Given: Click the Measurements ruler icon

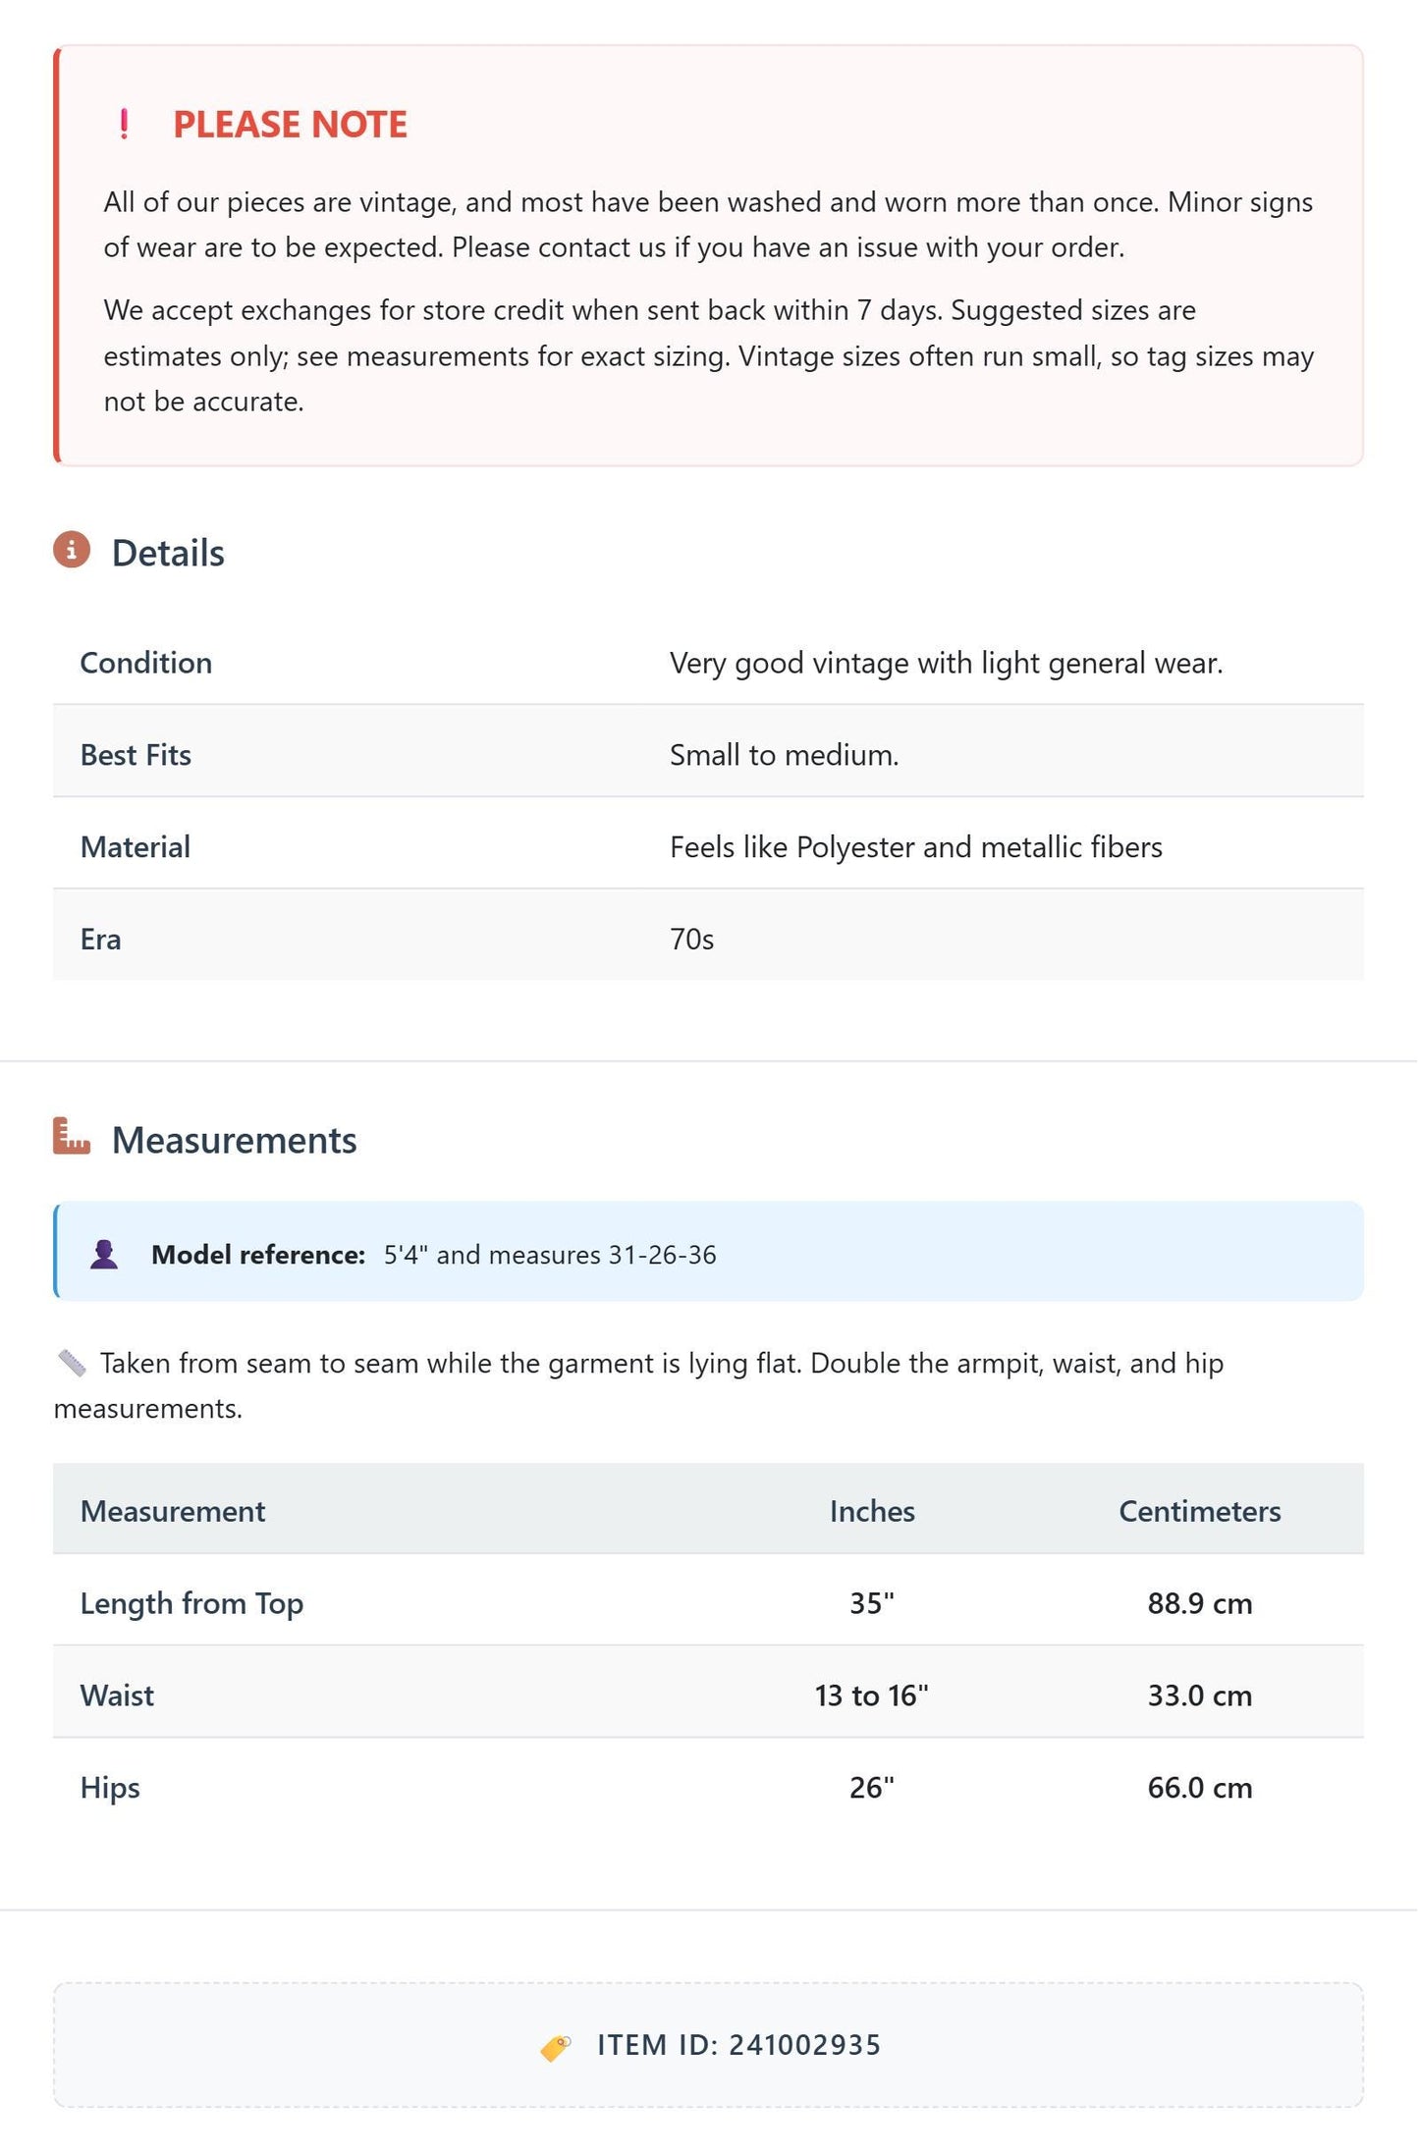Looking at the screenshot, I should [x=72, y=1136].
